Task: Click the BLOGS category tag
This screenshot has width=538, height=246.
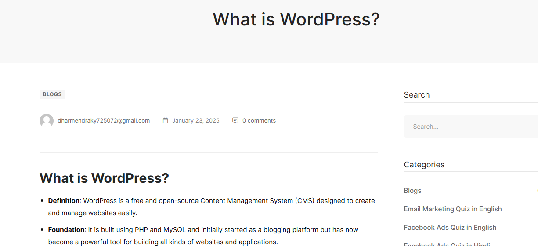Action: pyautogui.click(x=52, y=94)
